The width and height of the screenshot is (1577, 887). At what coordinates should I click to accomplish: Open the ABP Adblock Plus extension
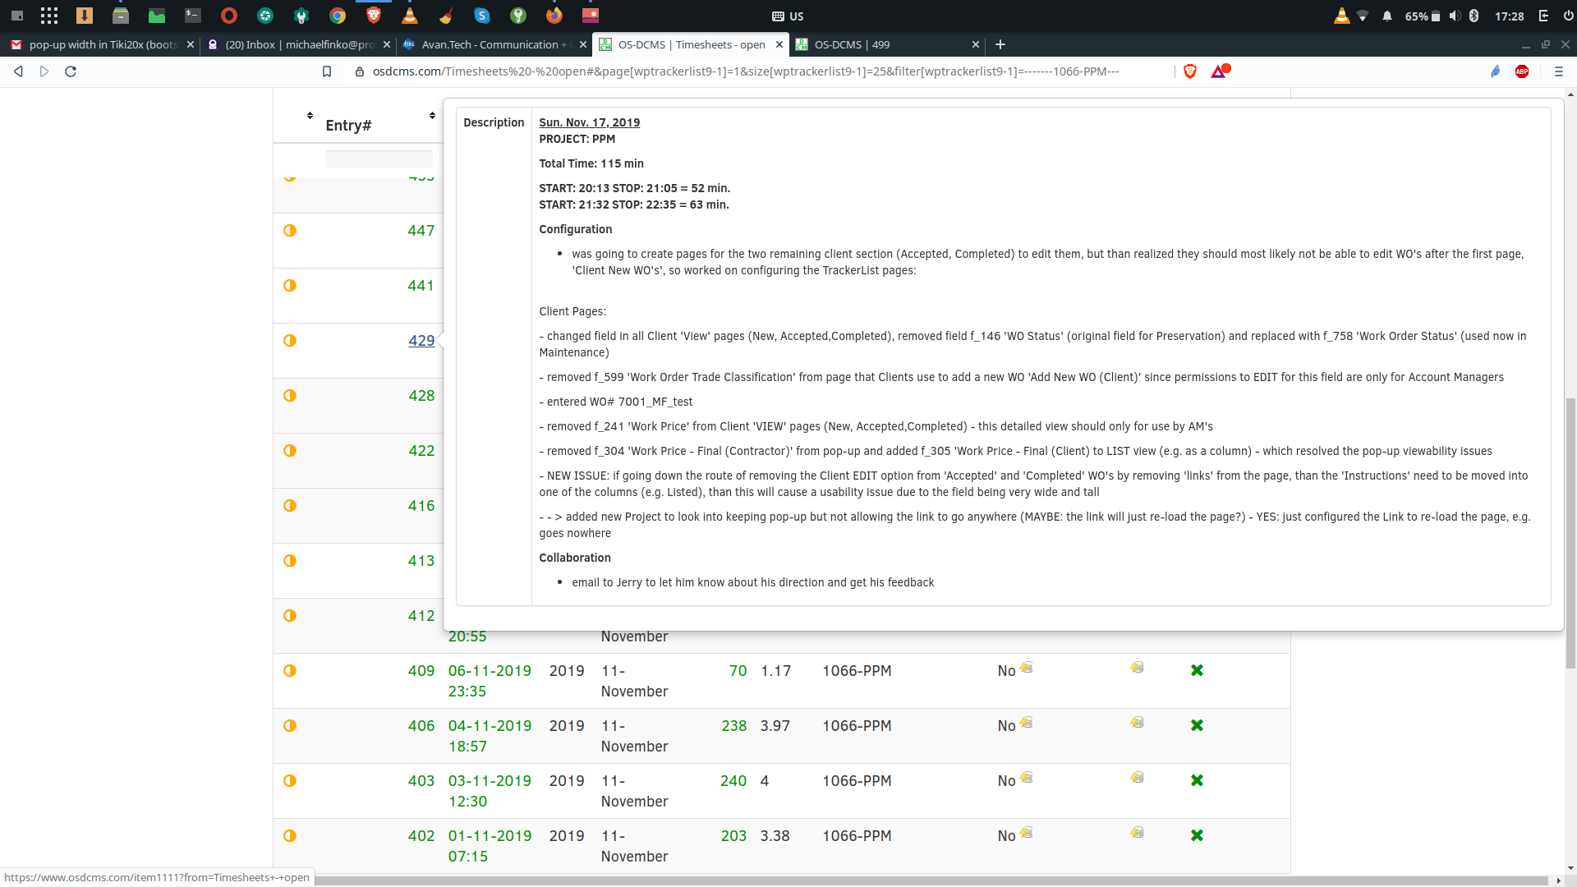click(x=1522, y=71)
